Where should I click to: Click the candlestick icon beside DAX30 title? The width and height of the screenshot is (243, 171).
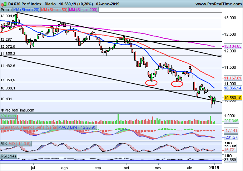(4, 4)
